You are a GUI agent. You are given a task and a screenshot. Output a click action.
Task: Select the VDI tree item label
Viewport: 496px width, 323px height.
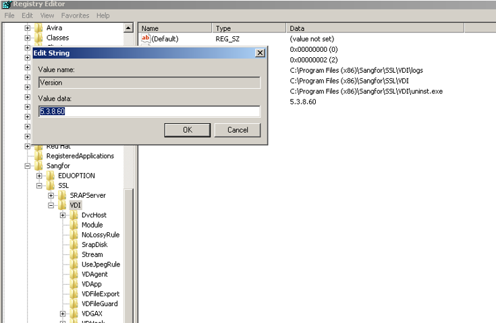coord(76,205)
